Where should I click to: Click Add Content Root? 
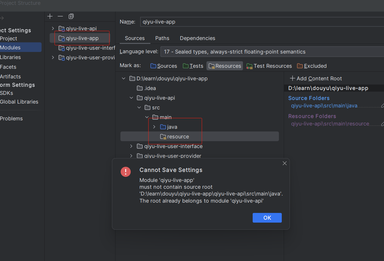tap(316, 79)
